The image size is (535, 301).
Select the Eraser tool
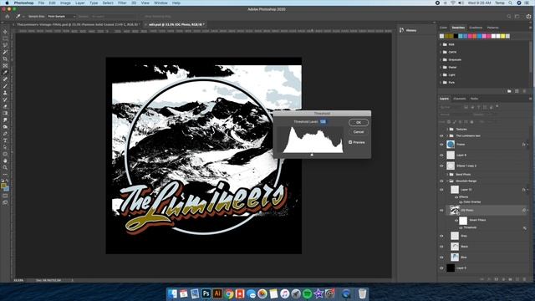(5, 106)
